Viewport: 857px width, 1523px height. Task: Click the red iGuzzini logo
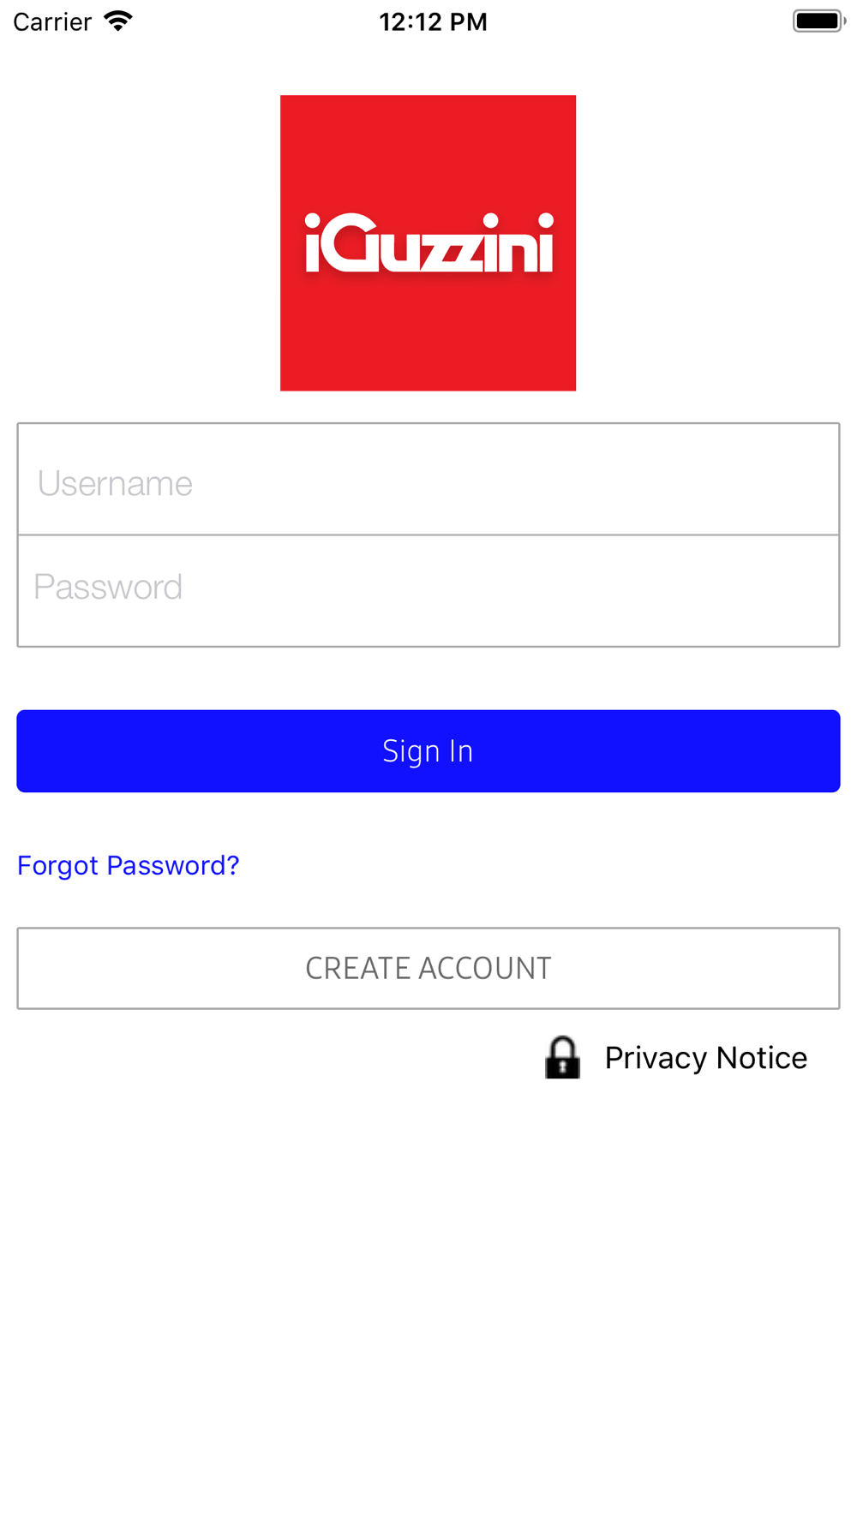pyautogui.click(x=428, y=243)
